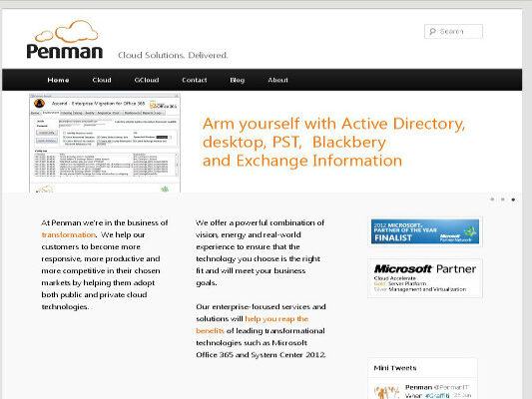This screenshot has height=399, width=532.
Task: Click the Penman Twitter avatar image
Action: click(x=387, y=392)
